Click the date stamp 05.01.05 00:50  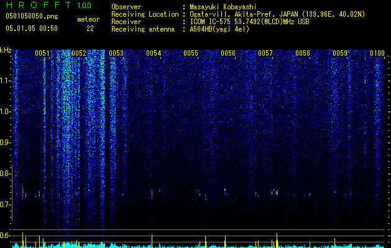32,29
